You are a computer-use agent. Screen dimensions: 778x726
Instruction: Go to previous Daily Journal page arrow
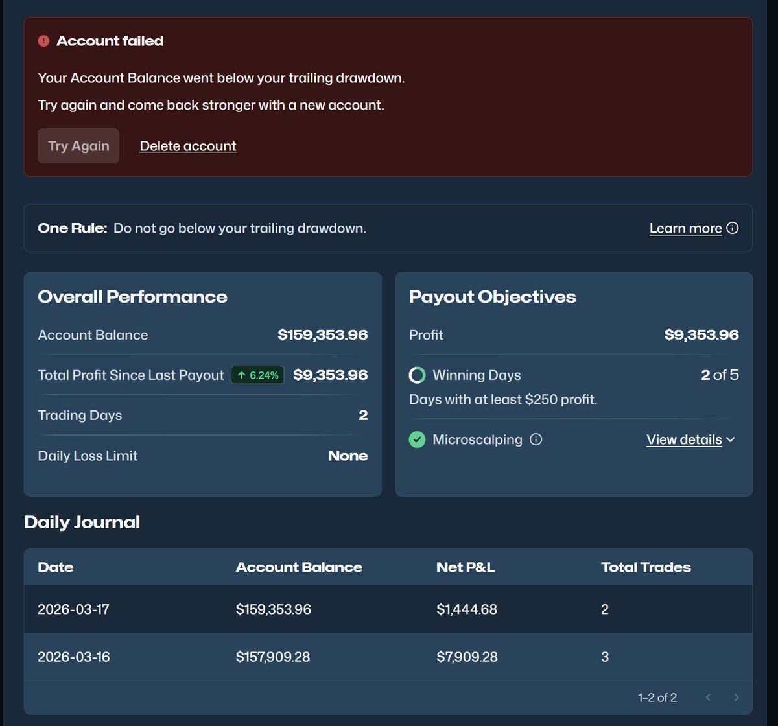pos(708,697)
